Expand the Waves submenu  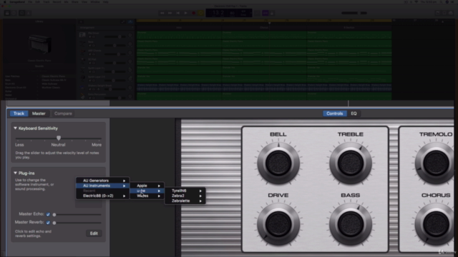(x=147, y=196)
